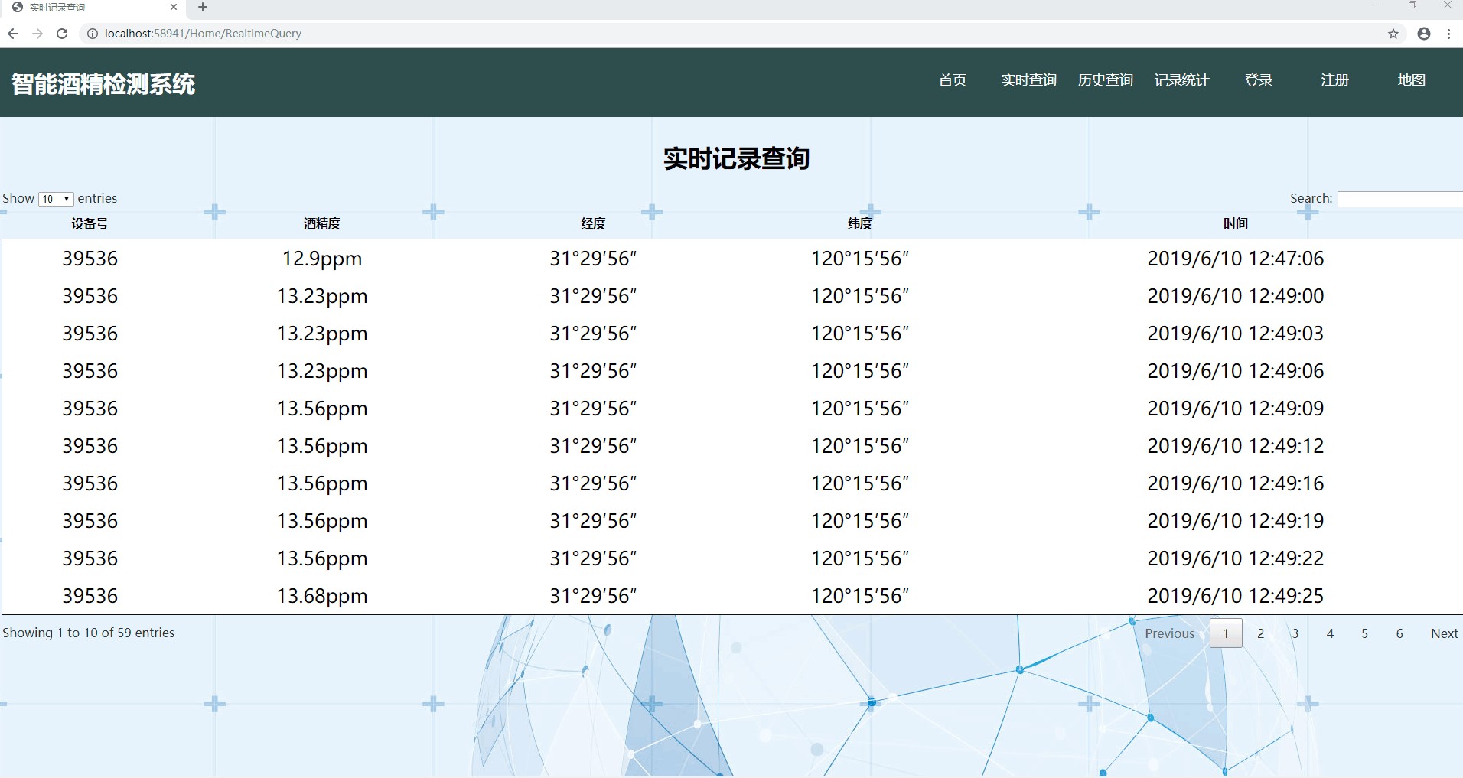Click the browser forward arrow
Screen dimensions: 1463x778
click(37, 34)
